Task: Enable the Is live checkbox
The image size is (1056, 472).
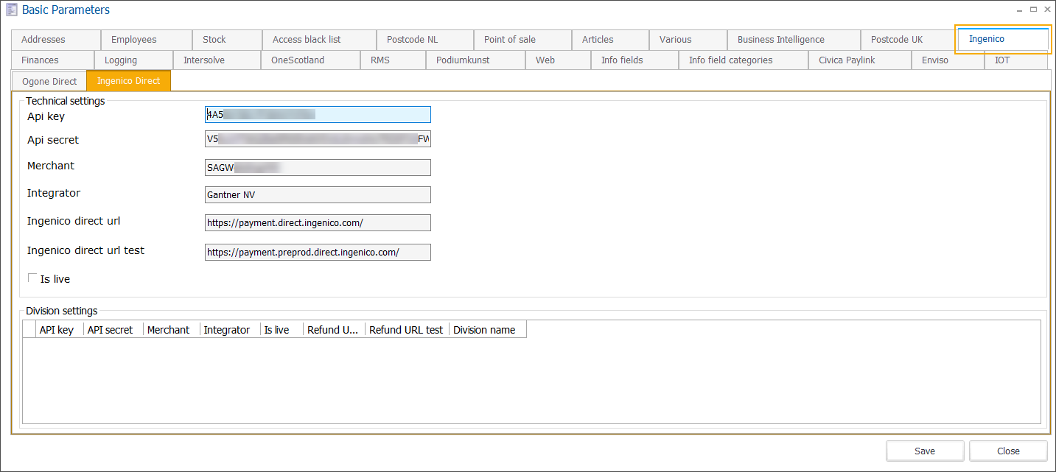Action: point(32,277)
